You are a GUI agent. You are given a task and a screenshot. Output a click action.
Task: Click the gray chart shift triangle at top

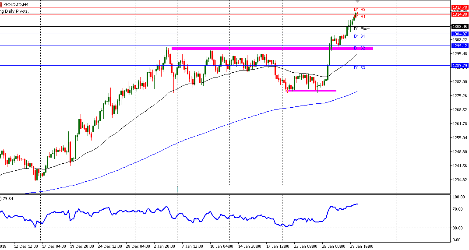point(356,1)
